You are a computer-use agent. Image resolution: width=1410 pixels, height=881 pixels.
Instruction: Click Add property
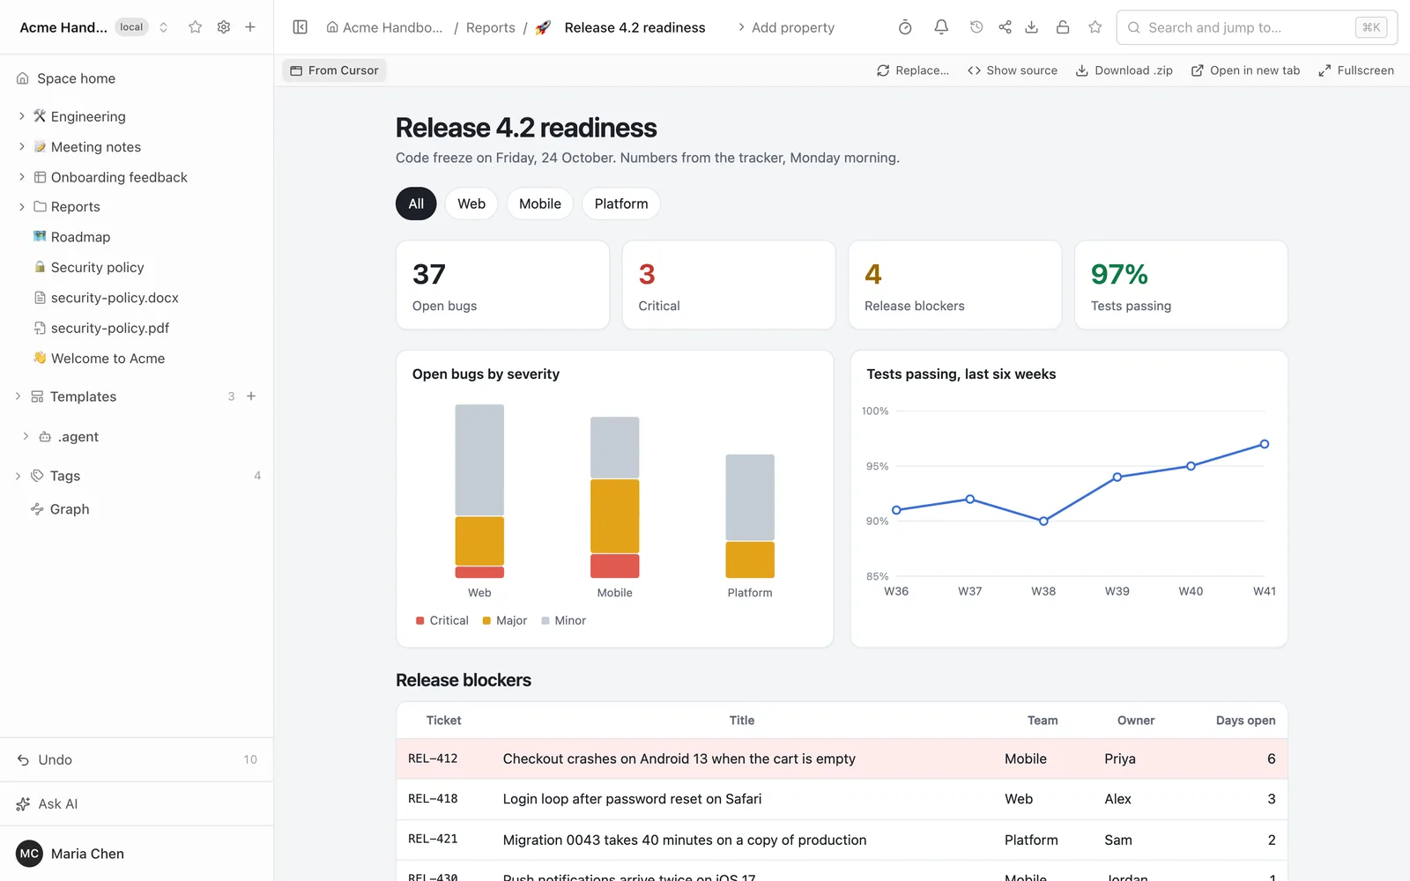786,27
